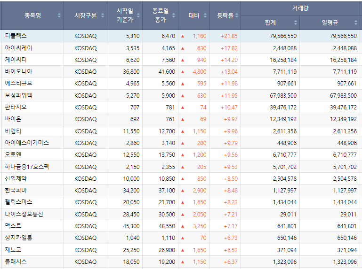Select stock name 클래시스
The image size is (362, 269).
click(16, 262)
